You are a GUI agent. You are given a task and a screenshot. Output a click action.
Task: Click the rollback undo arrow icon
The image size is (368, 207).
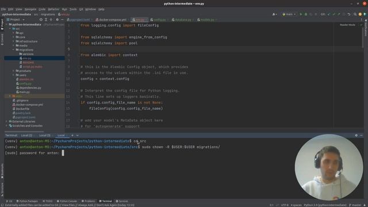[349, 14]
